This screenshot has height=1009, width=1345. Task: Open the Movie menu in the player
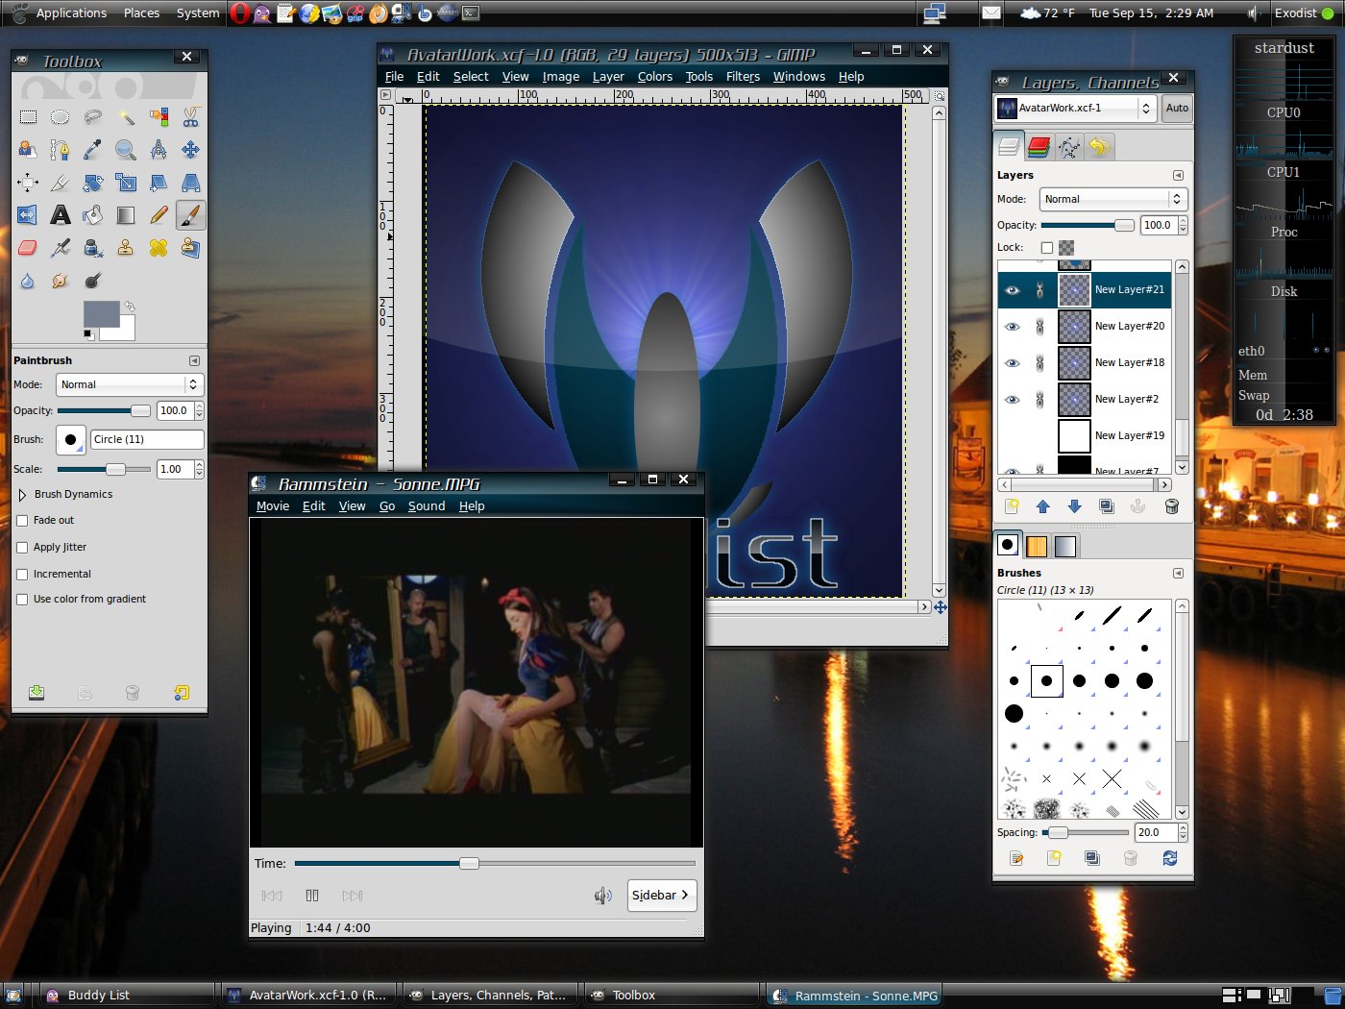(x=273, y=506)
